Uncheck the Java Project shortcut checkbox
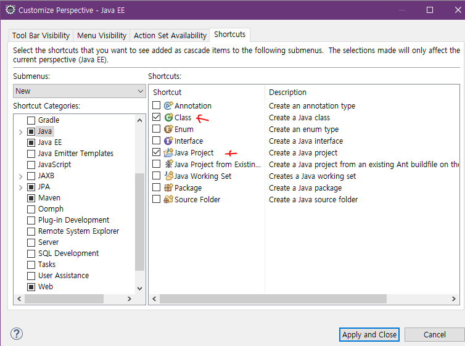465x346 pixels. click(156, 152)
